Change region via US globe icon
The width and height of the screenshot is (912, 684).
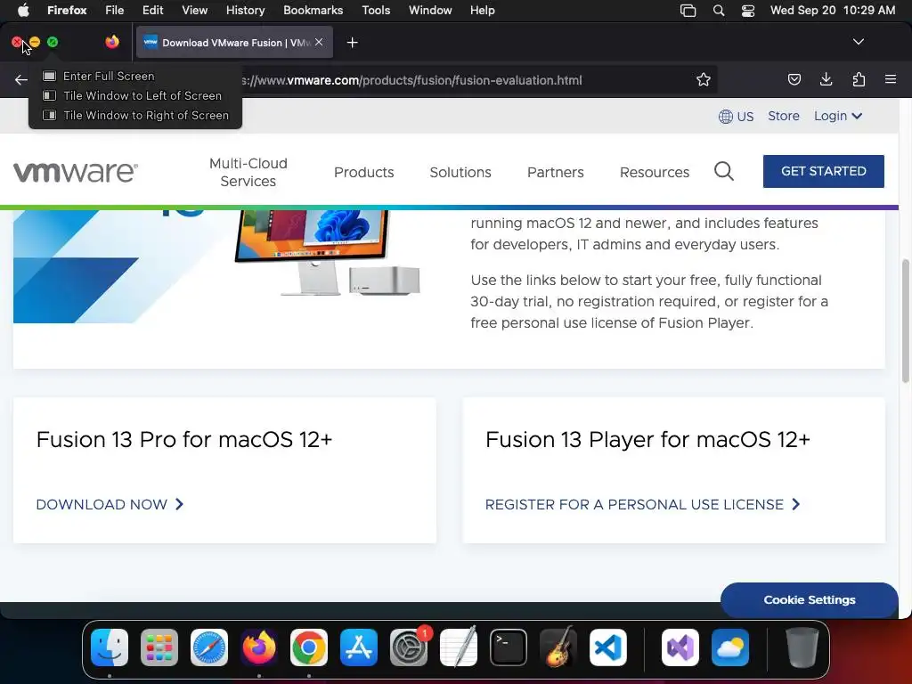coord(736,117)
